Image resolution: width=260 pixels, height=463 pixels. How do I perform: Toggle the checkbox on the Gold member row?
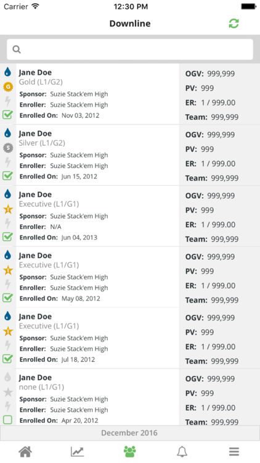(x=7, y=115)
